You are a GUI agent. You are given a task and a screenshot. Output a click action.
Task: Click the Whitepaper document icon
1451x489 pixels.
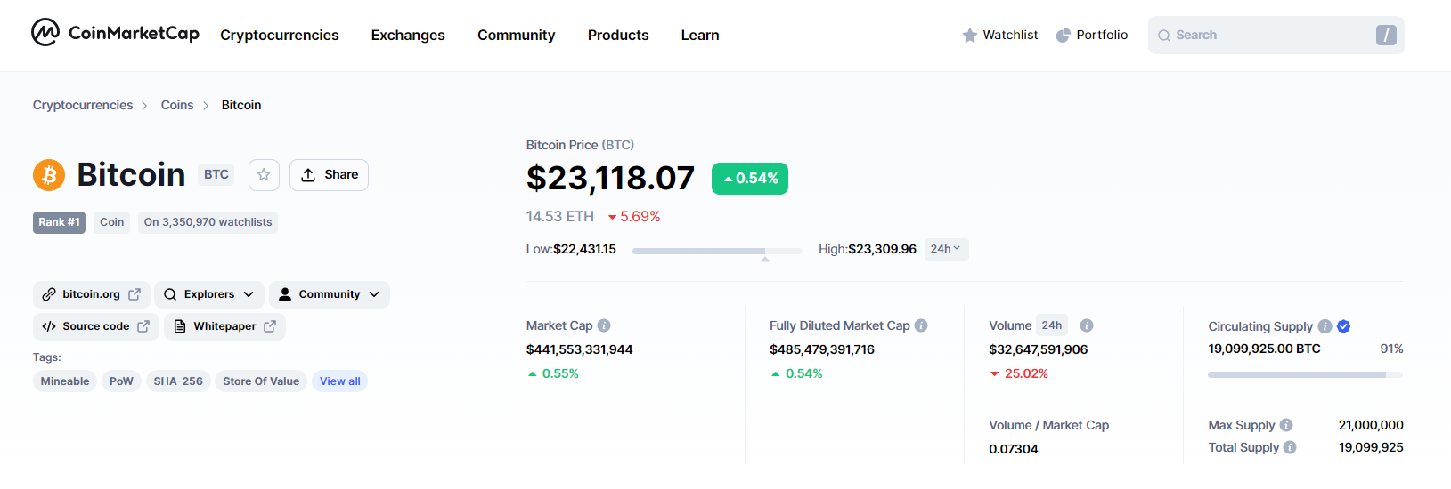point(180,326)
